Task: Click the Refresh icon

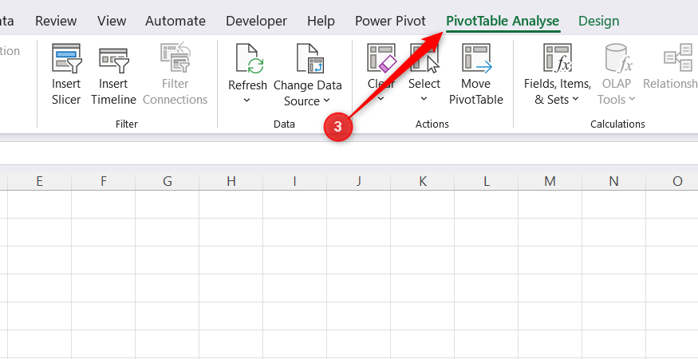Action: point(248,58)
